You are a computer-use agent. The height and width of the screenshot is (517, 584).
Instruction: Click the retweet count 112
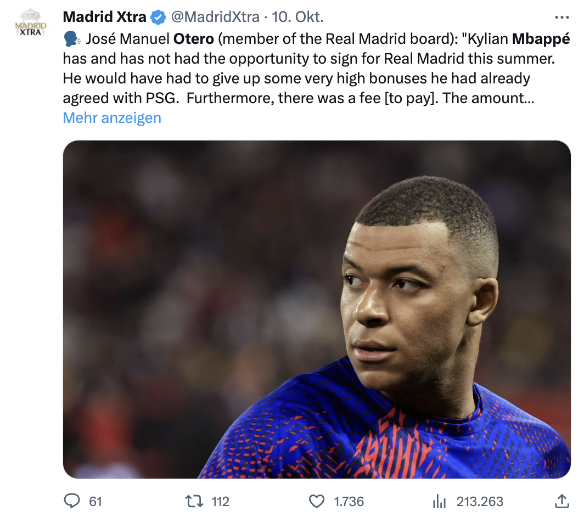[220, 501]
